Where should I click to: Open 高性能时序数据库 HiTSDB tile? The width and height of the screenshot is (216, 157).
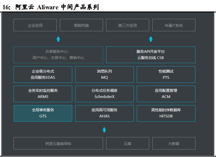(x=166, y=114)
